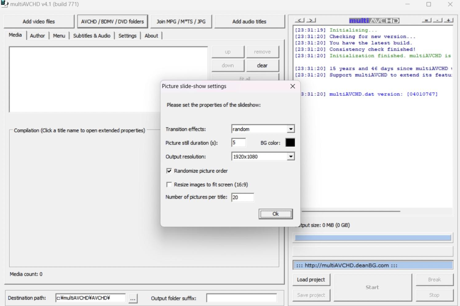This screenshot has height=306, width=460.
Task: Browse destination path with ellipsis button
Action: coord(133,298)
